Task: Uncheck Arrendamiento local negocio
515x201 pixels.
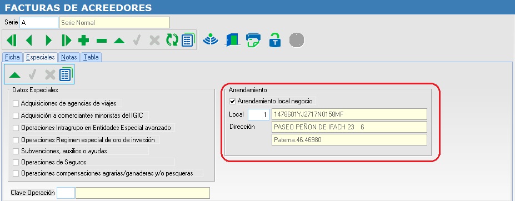Action: [x=233, y=101]
